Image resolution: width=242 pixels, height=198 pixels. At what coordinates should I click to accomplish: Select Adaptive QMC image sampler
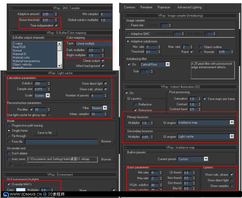click(x=128, y=34)
